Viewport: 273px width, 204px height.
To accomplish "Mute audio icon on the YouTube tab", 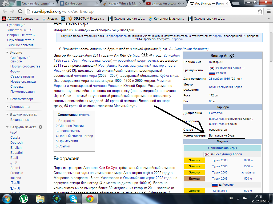I will pos(179,3).
